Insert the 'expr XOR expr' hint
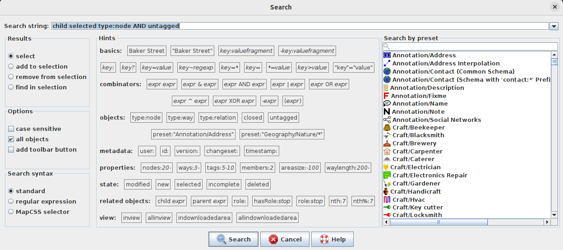 pos(235,101)
